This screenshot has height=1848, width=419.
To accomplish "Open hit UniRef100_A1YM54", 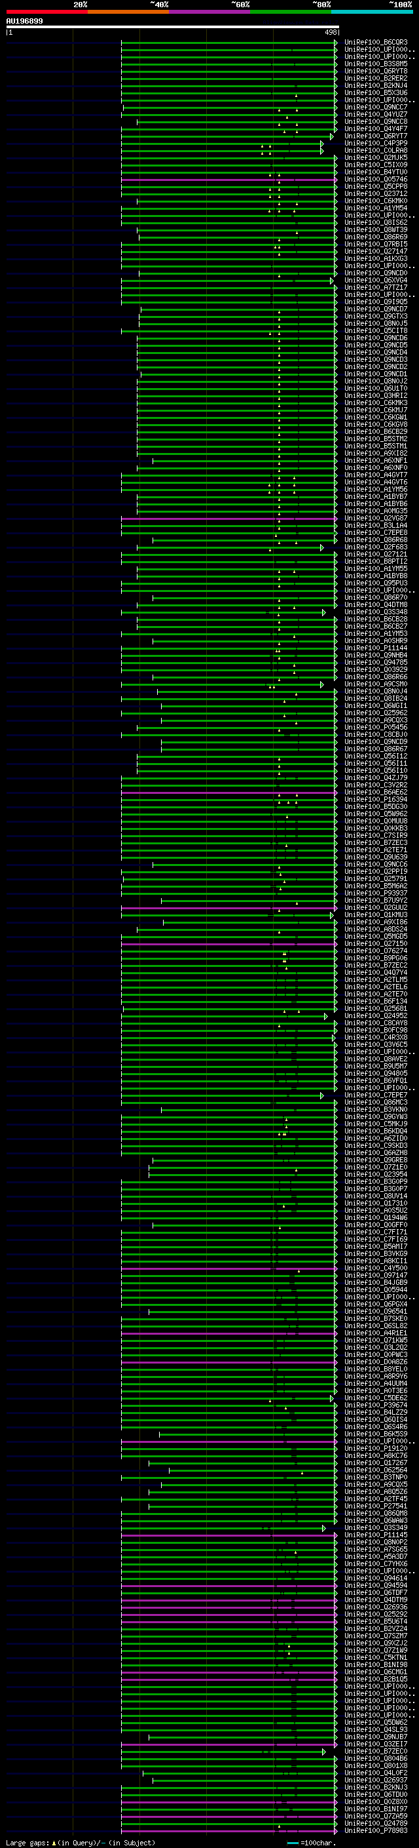I will [375, 208].
